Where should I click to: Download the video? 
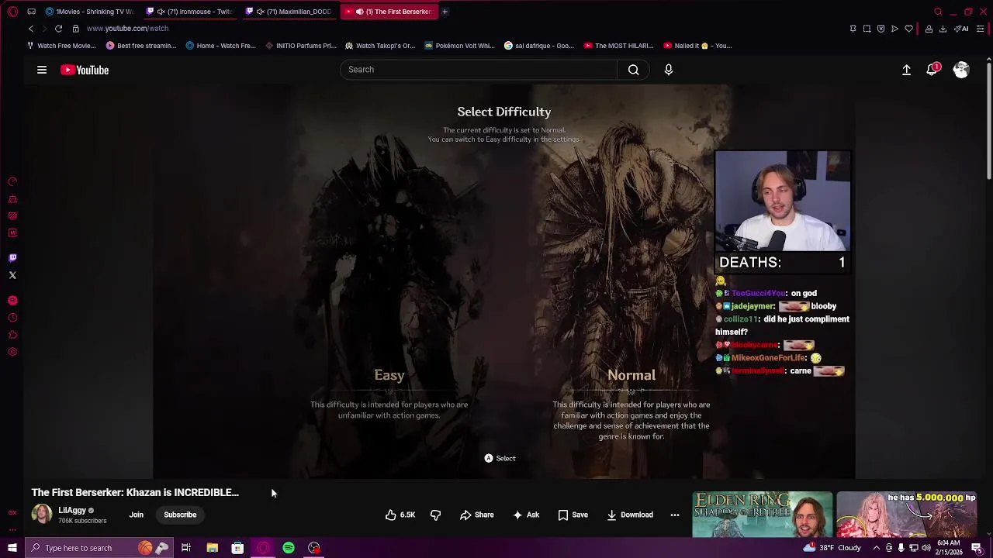[629, 515]
